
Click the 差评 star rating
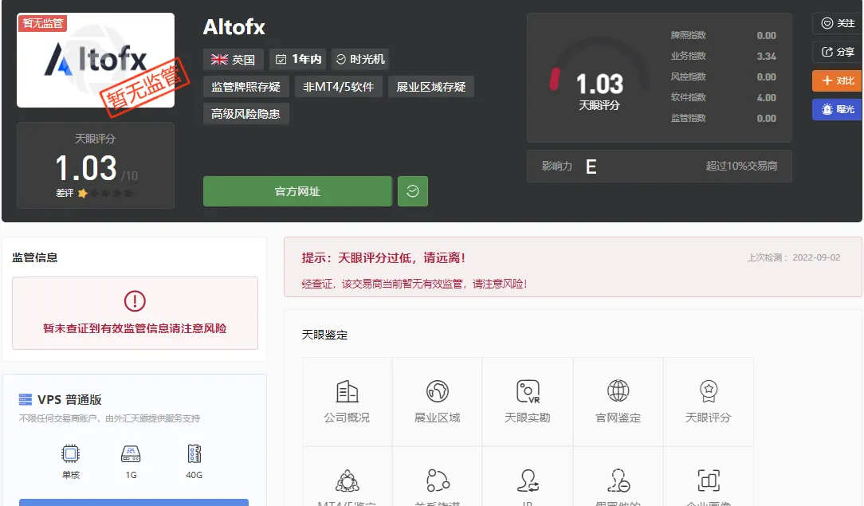(x=95, y=194)
